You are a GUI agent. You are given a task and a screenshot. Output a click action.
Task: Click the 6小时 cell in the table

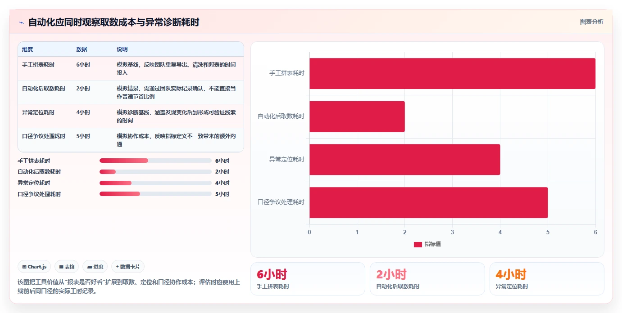tap(83, 65)
